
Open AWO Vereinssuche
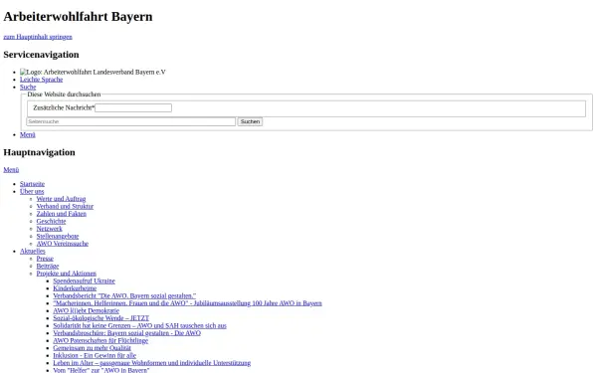tap(63, 244)
